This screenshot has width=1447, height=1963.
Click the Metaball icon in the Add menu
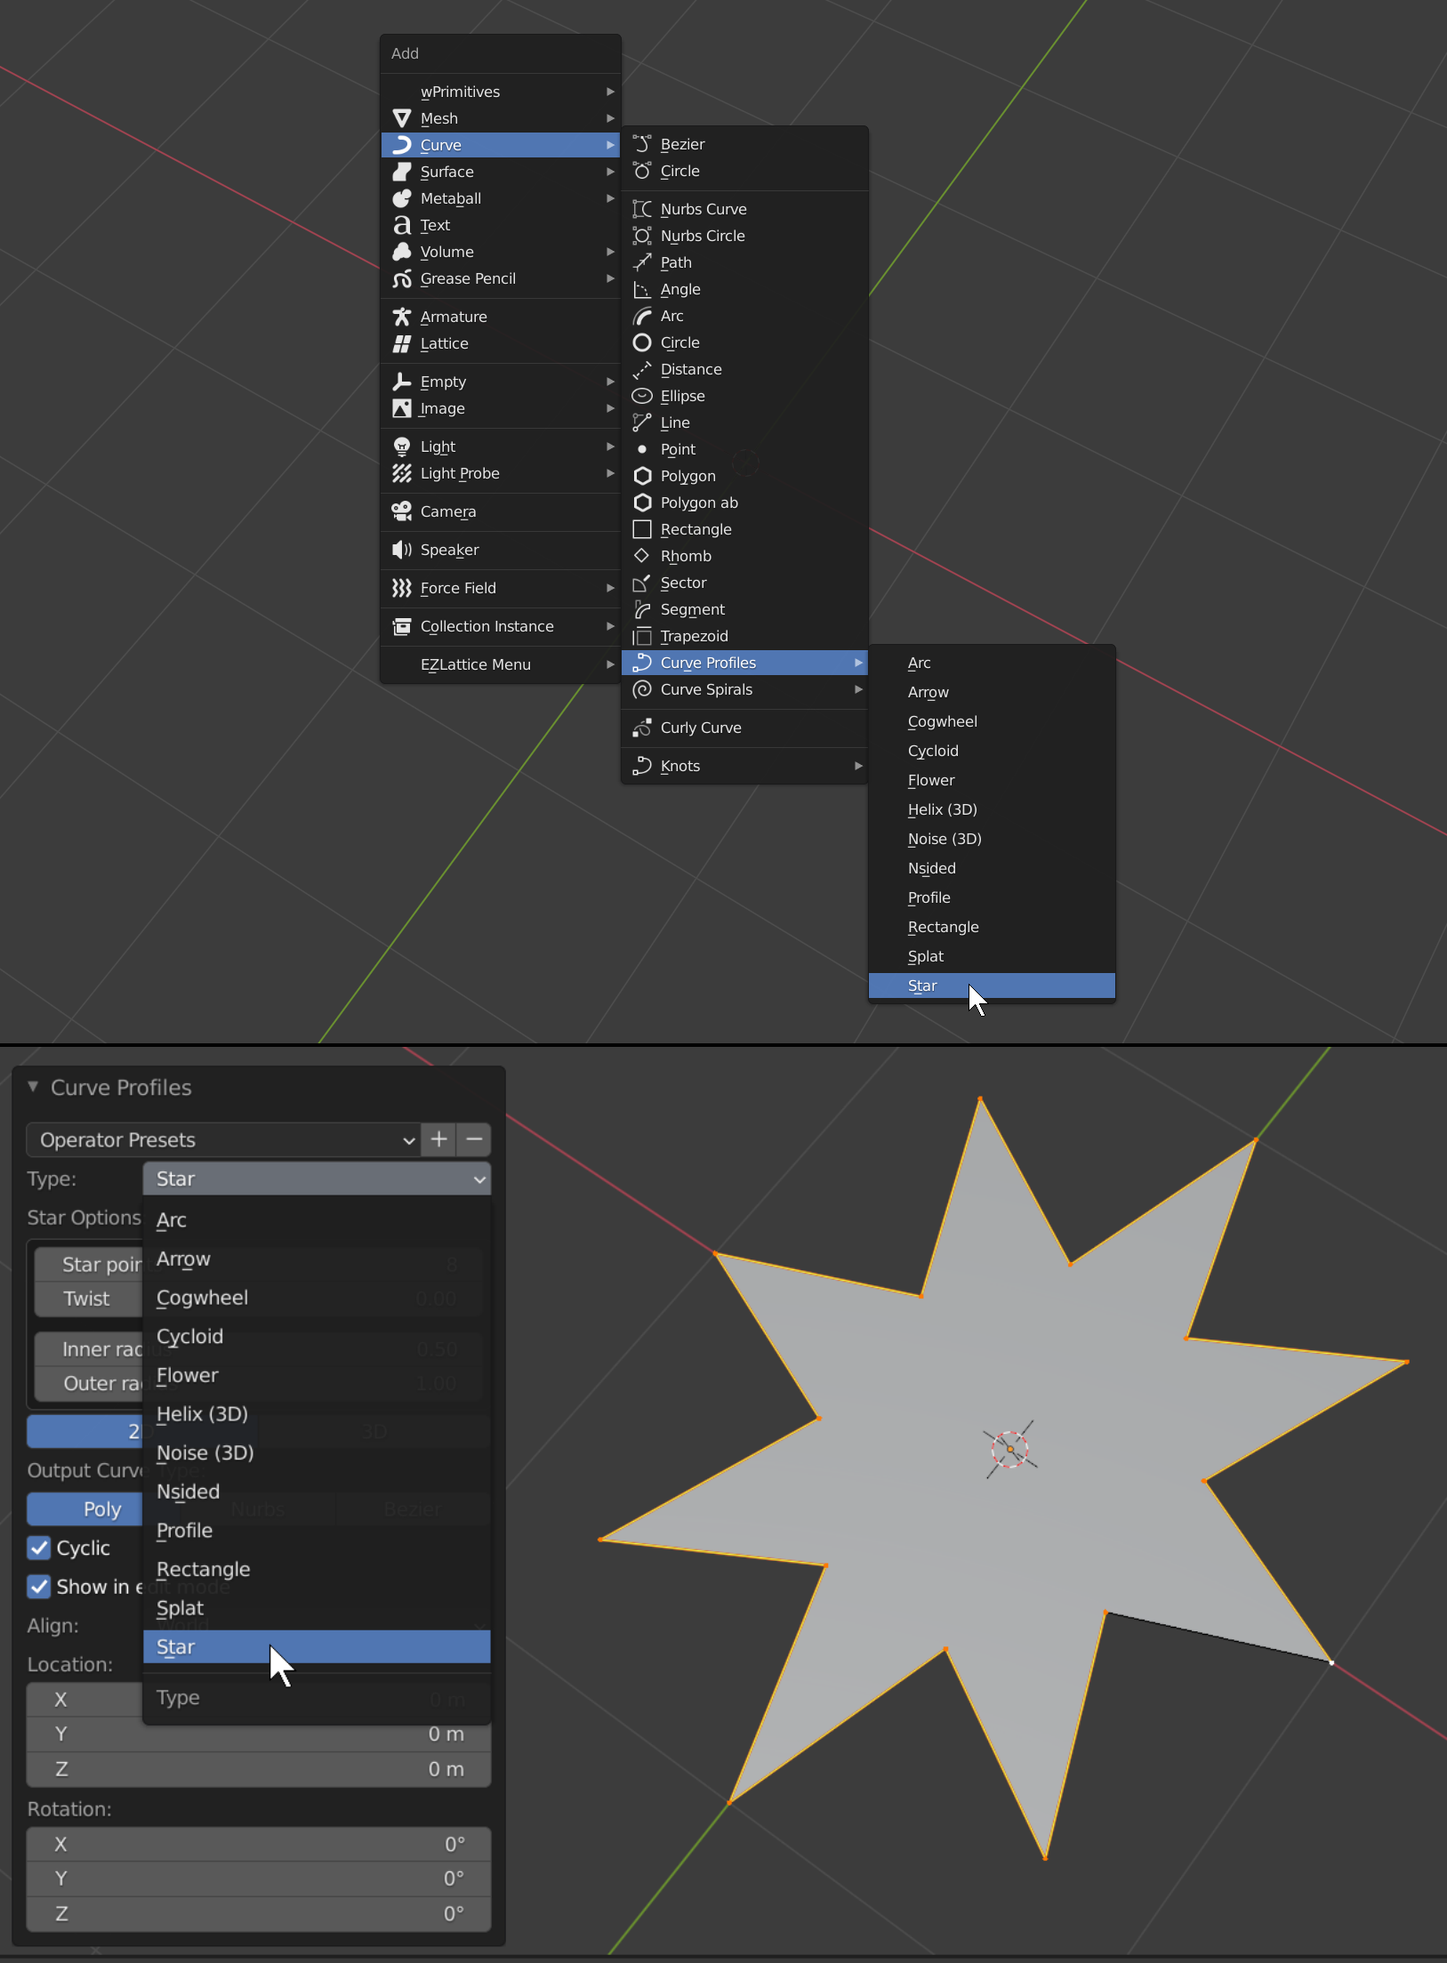(401, 198)
